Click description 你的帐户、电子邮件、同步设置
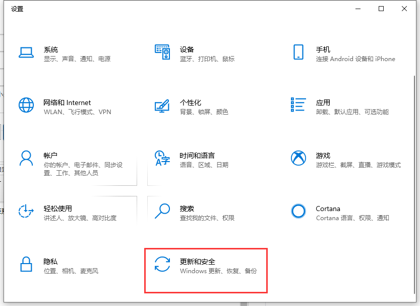The height and width of the screenshot is (306, 420). tap(83, 169)
